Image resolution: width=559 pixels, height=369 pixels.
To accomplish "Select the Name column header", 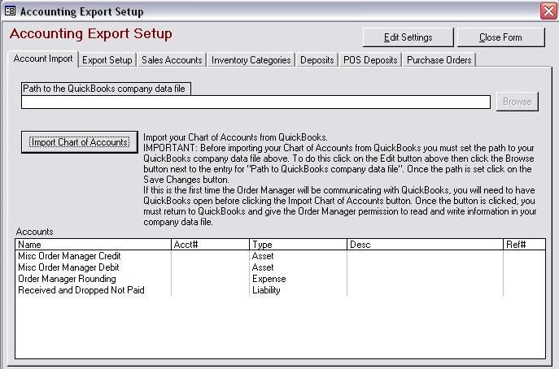I will [93, 245].
